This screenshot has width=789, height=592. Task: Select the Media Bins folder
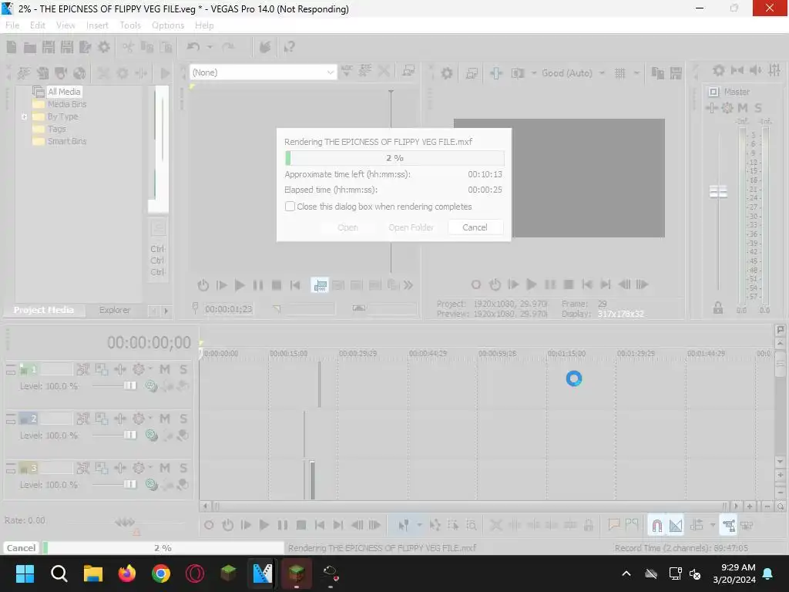[67, 104]
